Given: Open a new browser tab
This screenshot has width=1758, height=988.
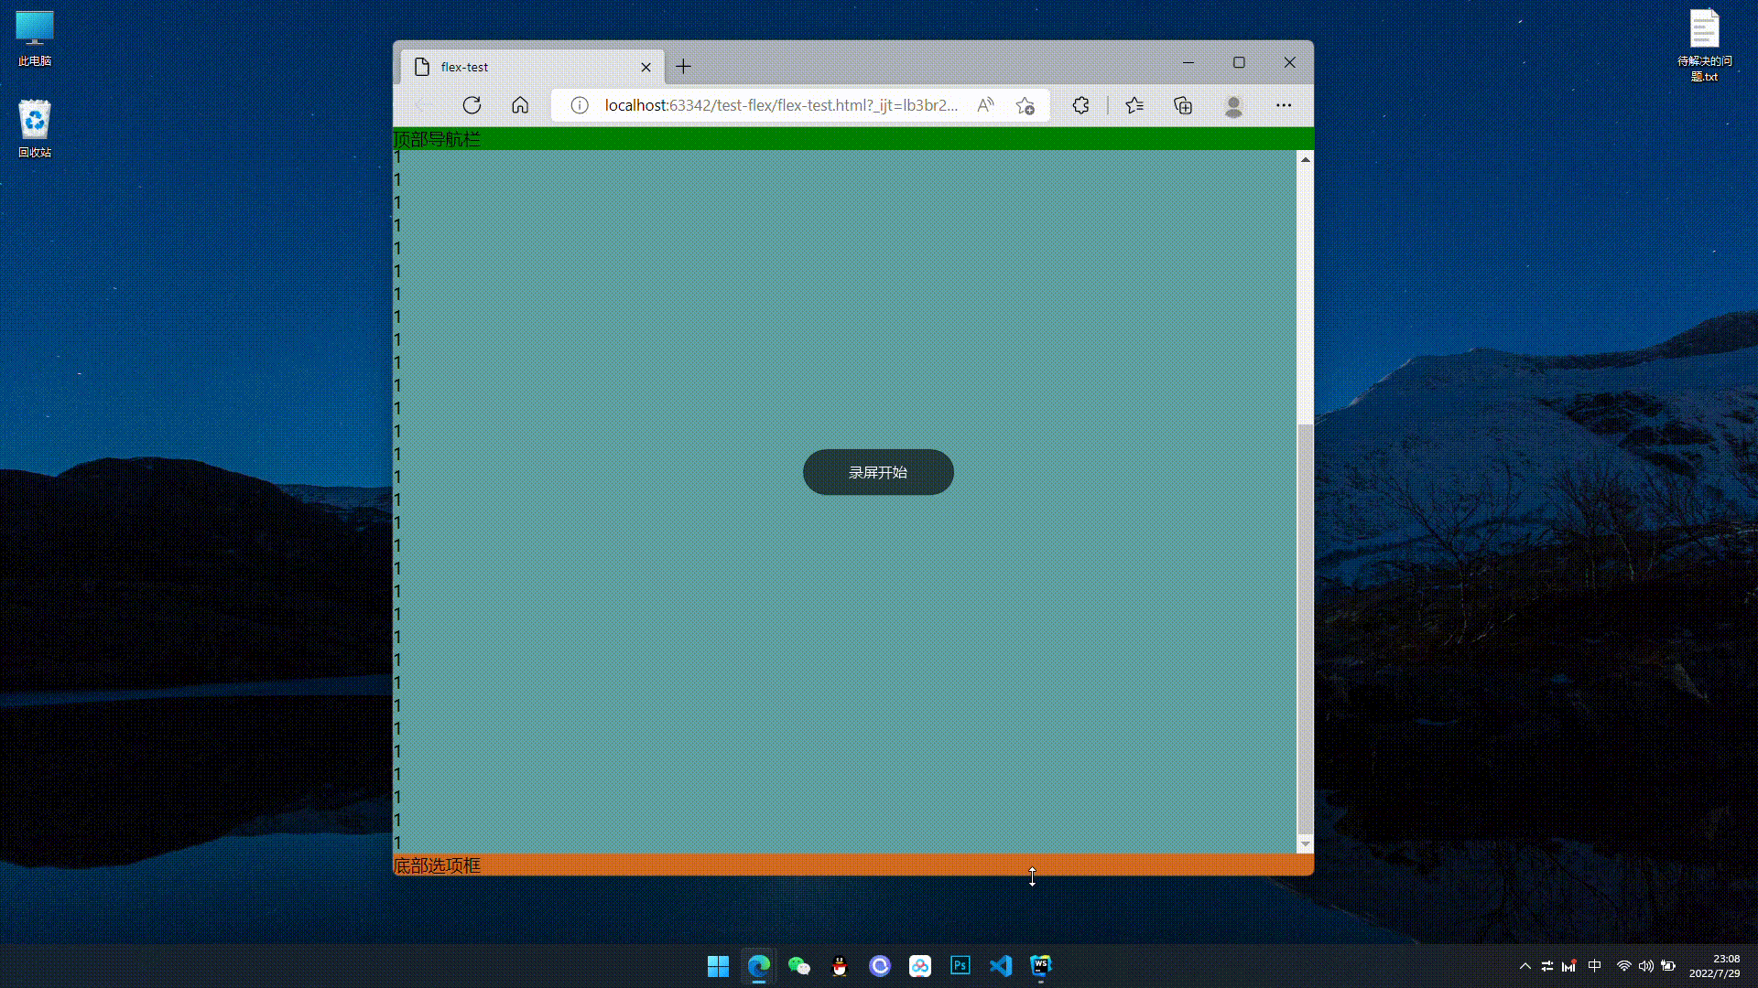Looking at the screenshot, I should (683, 66).
